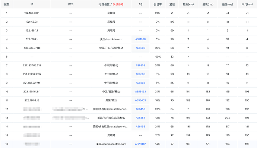Image resolution: width=257 pixels, height=148 pixels.
Task: Open AS9808 link in the 221.183.92.206 row
Action: click(x=140, y=74)
